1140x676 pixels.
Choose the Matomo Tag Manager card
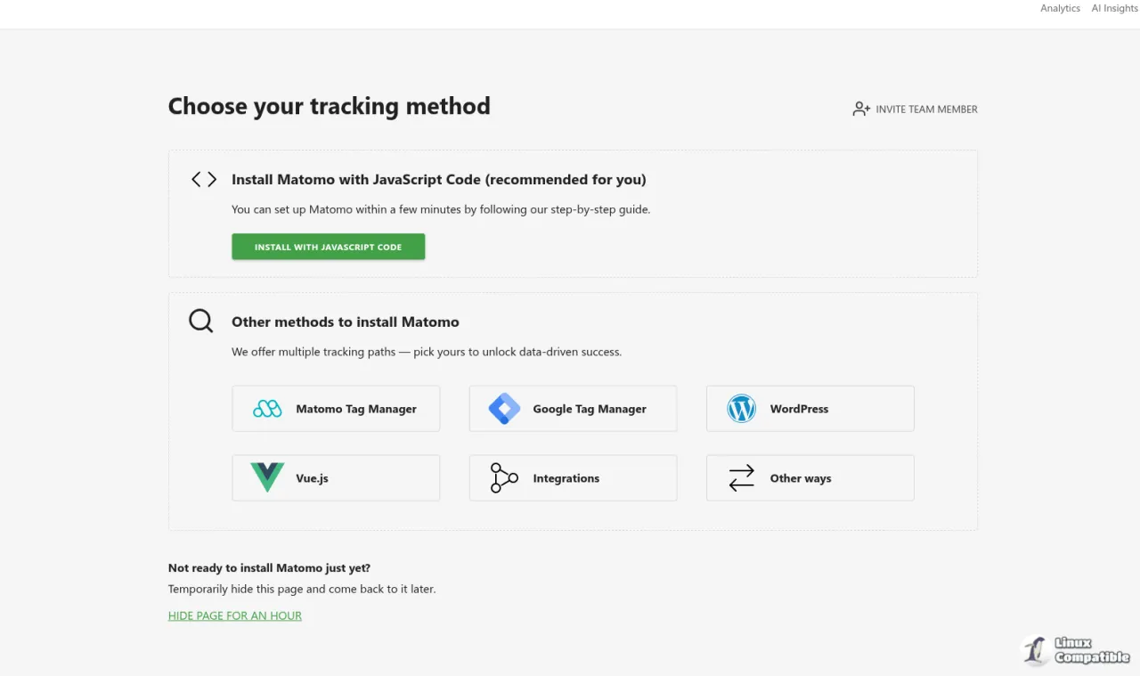[x=336, y=409]
